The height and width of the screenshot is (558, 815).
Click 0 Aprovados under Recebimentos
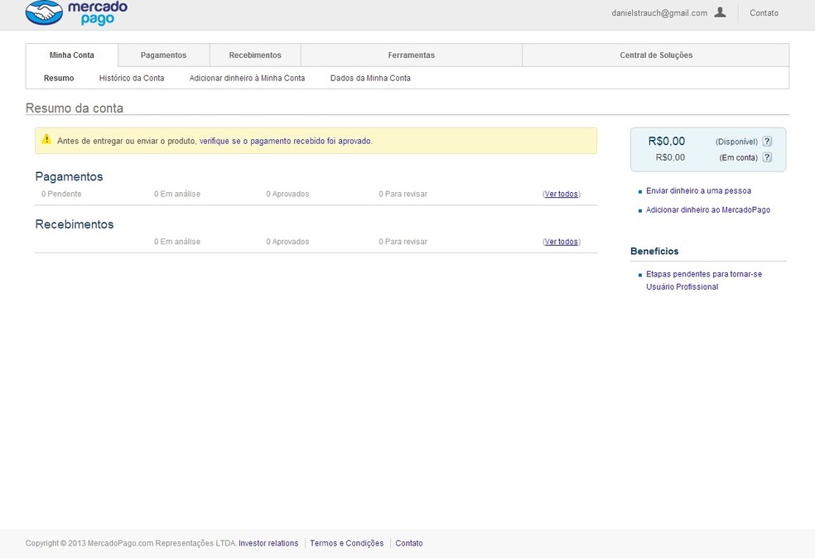(x=287, y=242)
